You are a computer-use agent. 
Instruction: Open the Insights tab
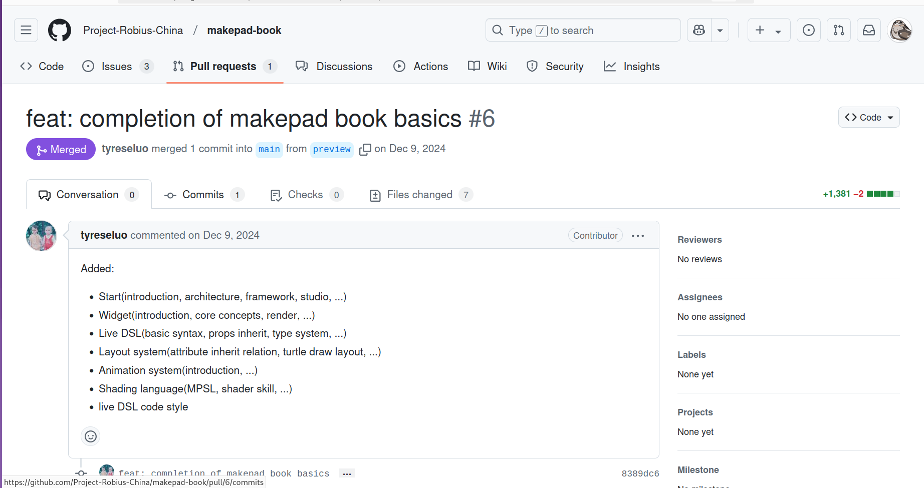(632, 67)
